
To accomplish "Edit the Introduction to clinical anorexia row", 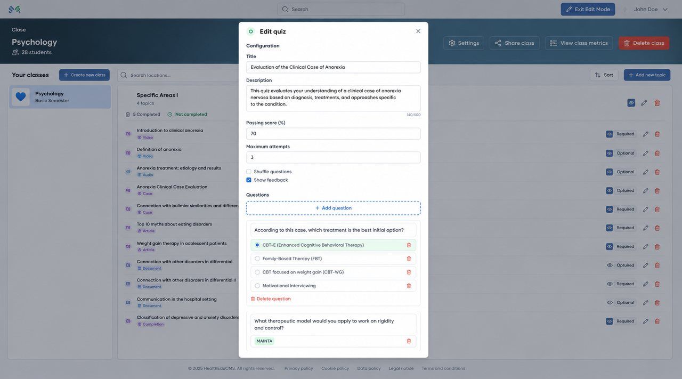I will click(x=646, y=134).
